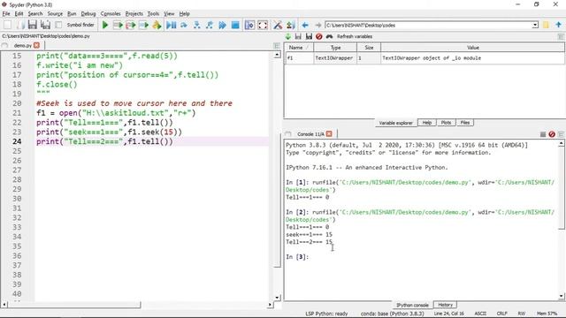Open the console options menu
Viewport: 566px width, 318px height.
point(561,134)
